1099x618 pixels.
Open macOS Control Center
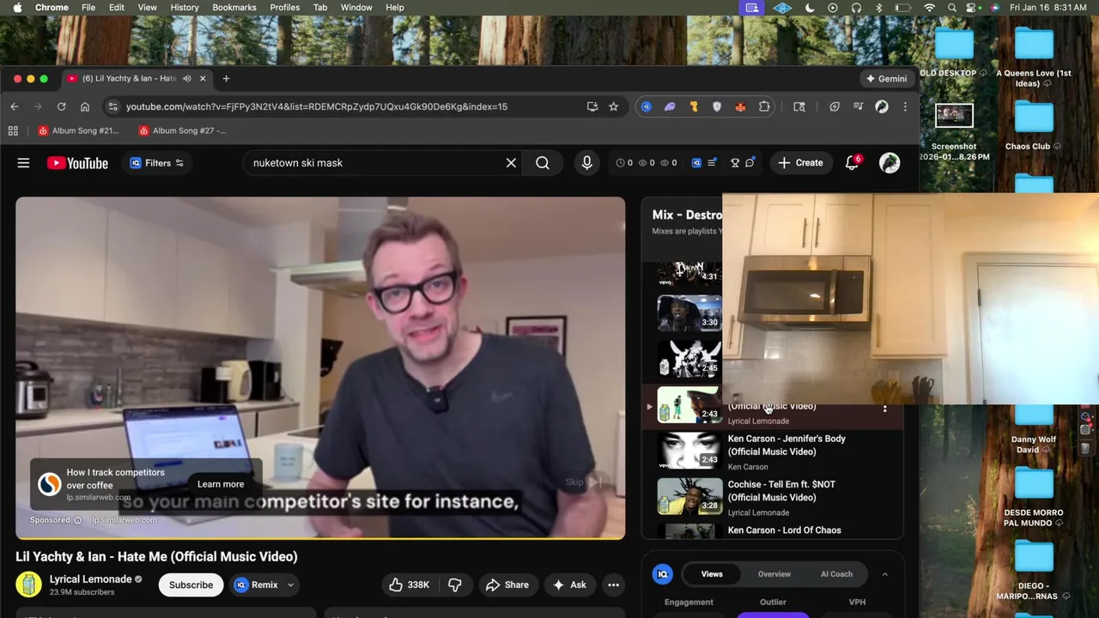pyautogui.click(x=973, y=8)
